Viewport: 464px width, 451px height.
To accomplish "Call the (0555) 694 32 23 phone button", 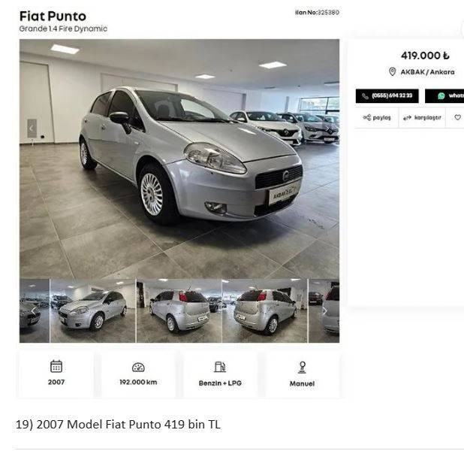I will coord(387,96).
